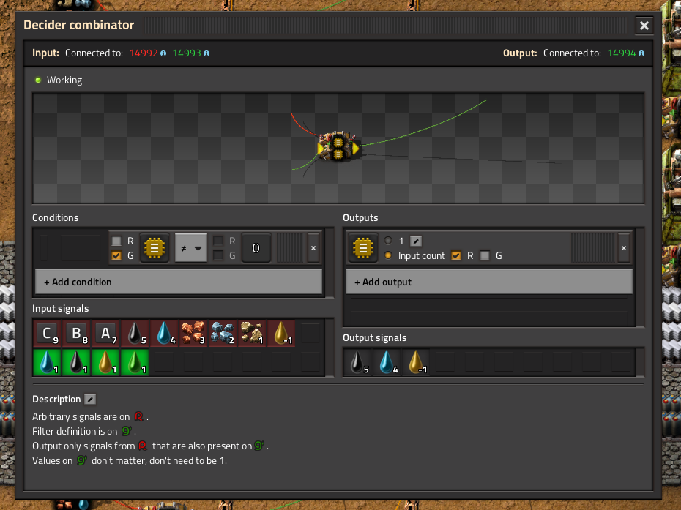Click the Everything signal icon in the condition row
Image resolution: width=681 pixels, height=510 pixels.
click(x=155, y=248)
